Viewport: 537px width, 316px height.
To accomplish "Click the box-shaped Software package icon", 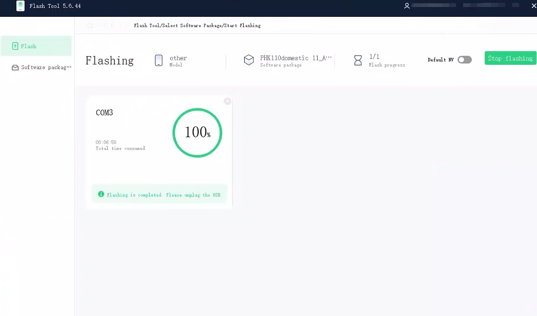I will (x=249, y=60).
